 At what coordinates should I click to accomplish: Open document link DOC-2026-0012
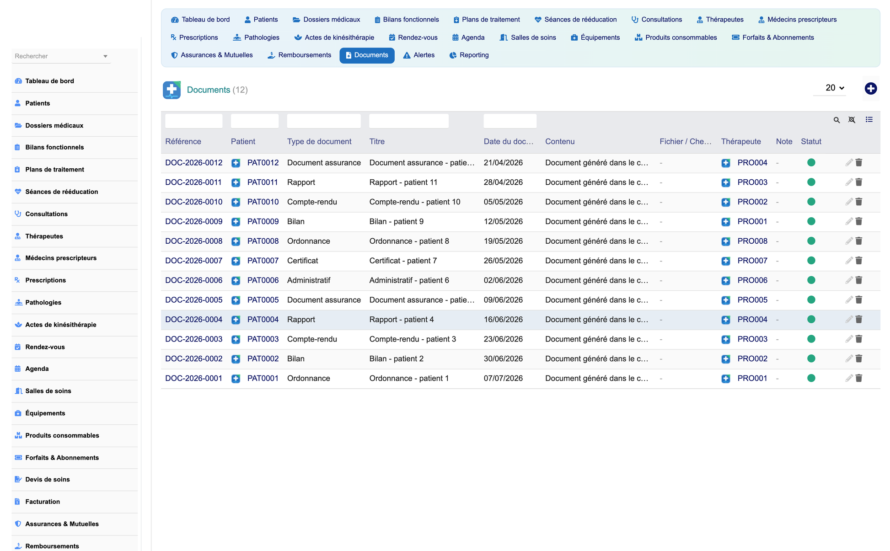tap(193, 163)
